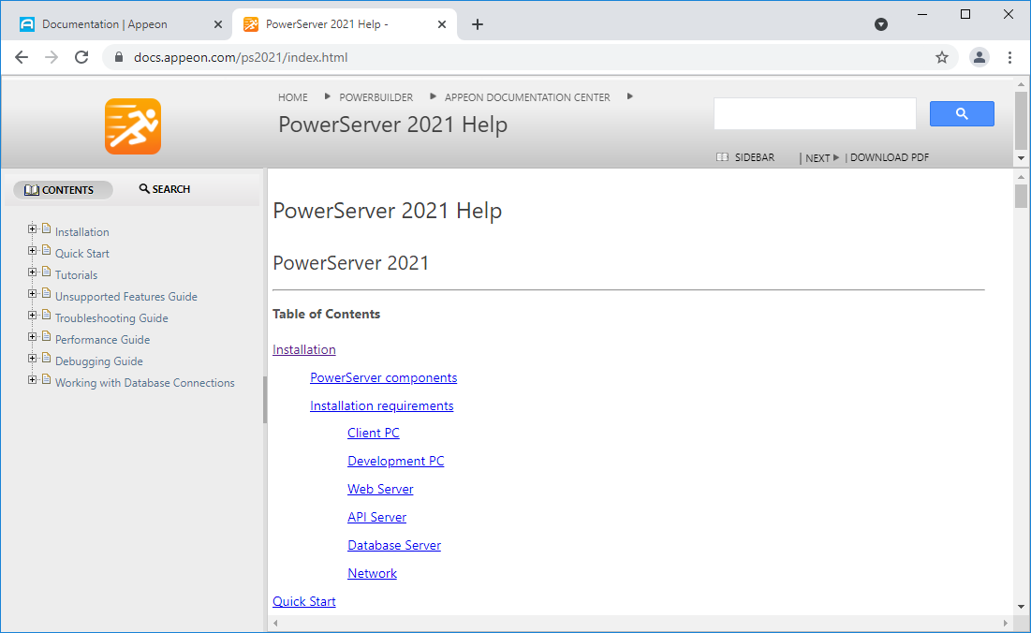
Task: Open the POWERBUILDER breadcrumb link
Action: click(376, 97)
